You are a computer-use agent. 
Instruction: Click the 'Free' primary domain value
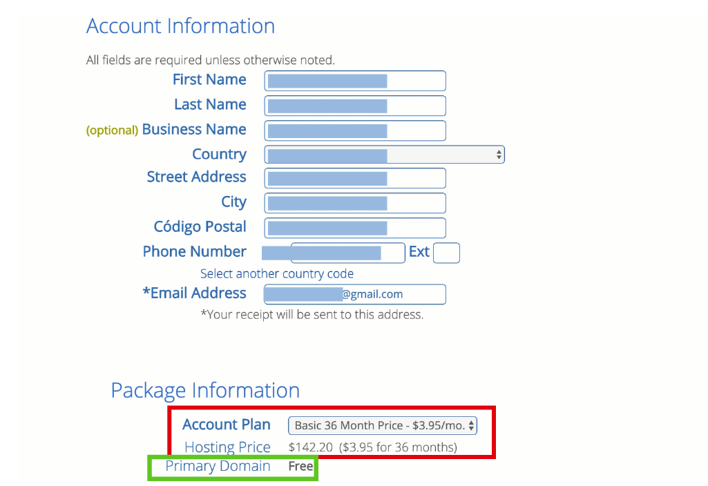point(300,466)
